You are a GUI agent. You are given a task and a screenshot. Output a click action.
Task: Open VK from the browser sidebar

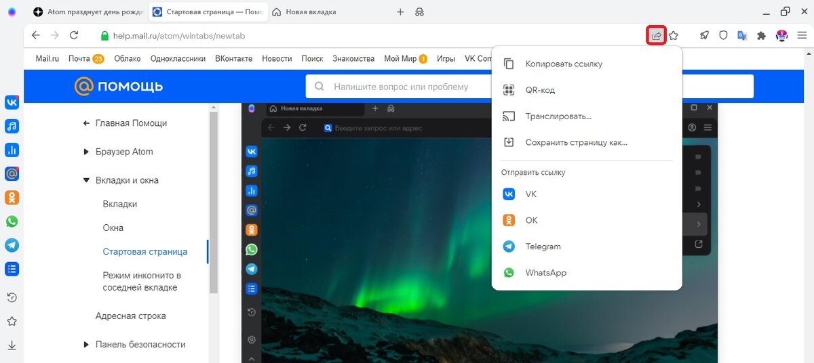pos(12,102)
